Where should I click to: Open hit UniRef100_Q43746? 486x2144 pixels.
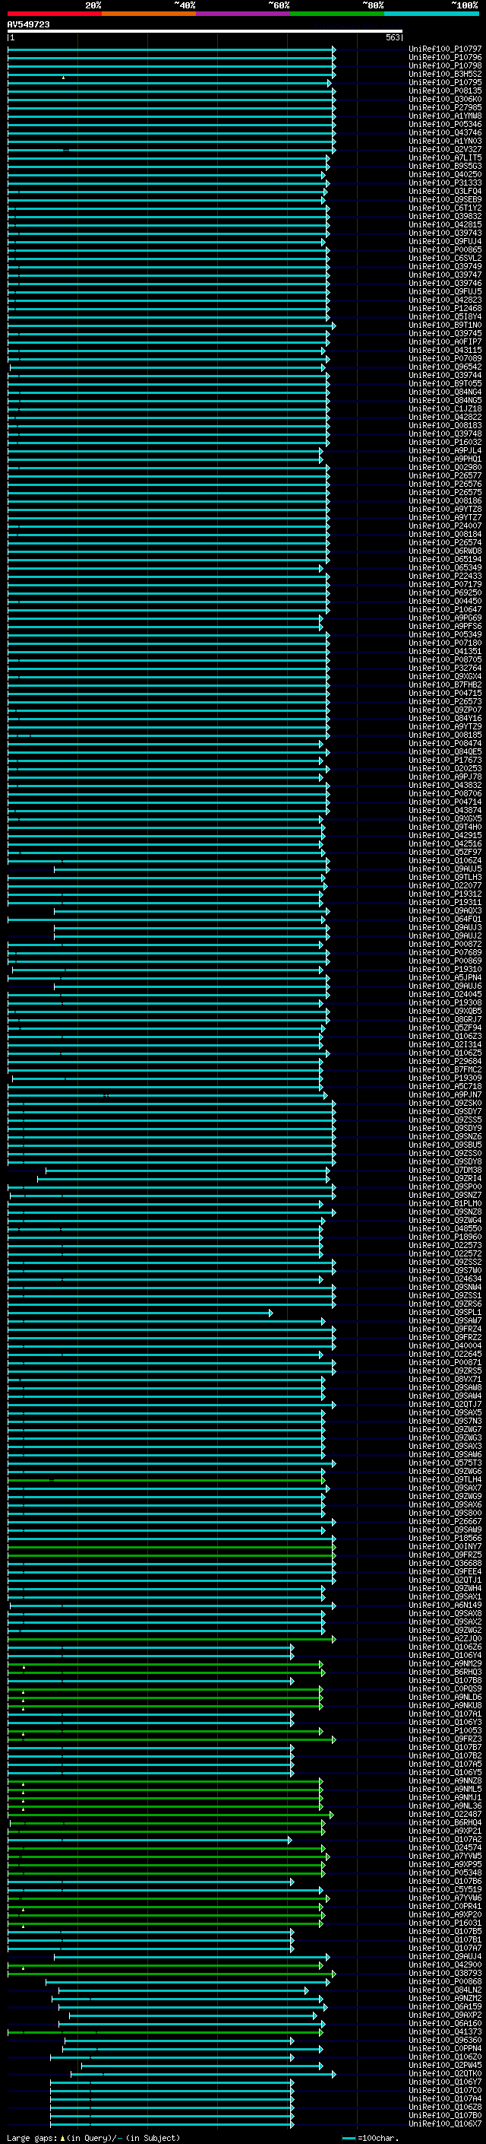444,132
